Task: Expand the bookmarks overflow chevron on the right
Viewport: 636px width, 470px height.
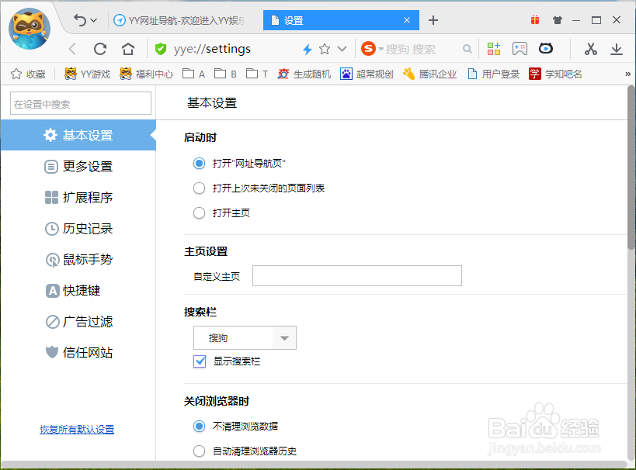Action: click(x=627, y=74)
